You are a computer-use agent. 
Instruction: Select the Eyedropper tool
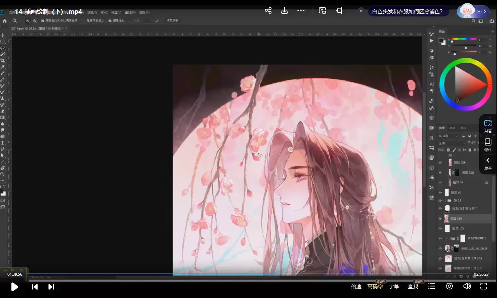[x=3, y=67]
